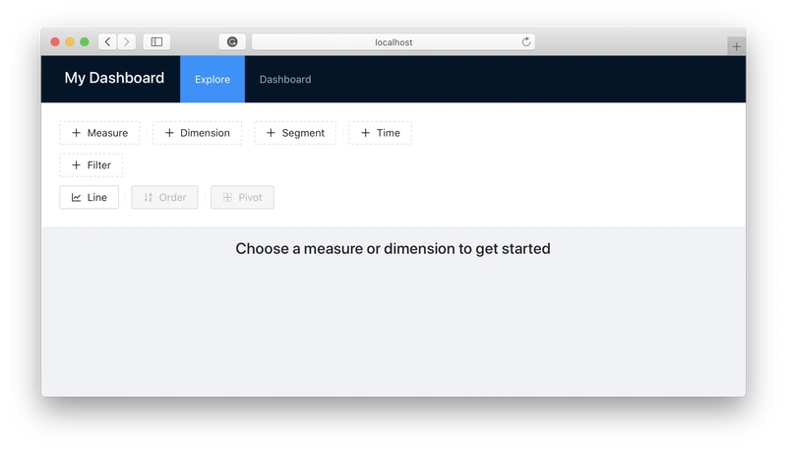Click the Grammarly extension icon
787x451 pixels.
pyautogui.click(x=232, y=41)
